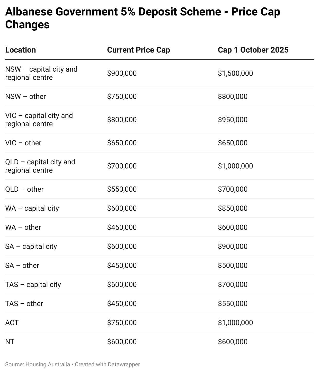Click the Current Price Cap column header
Viewport: 319px width, 373px height.
coord(138,50)
